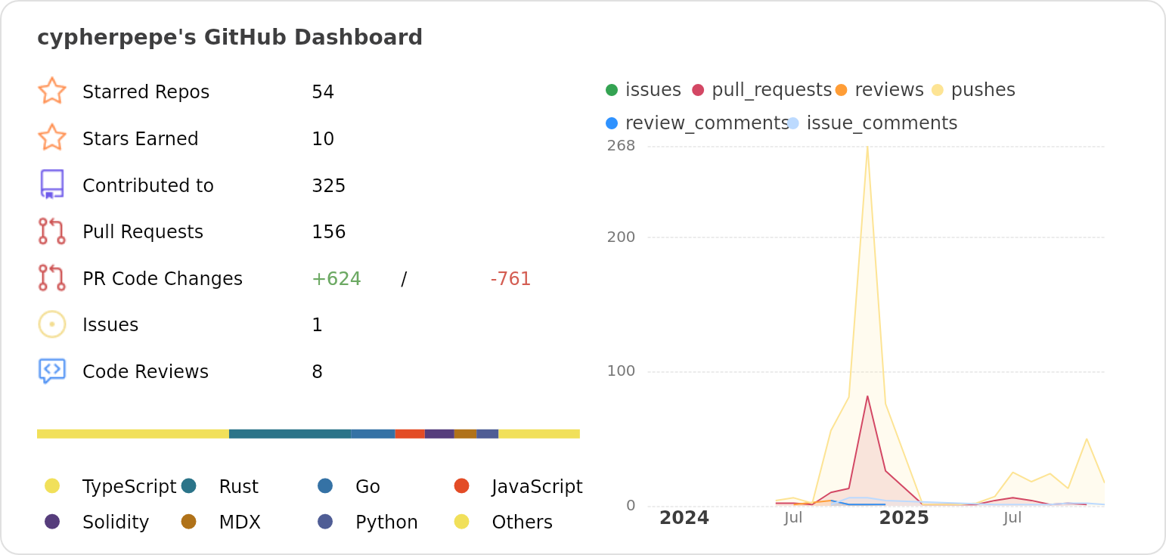Expand the Others language category
1166x555 pixels.
coord(523,522)
